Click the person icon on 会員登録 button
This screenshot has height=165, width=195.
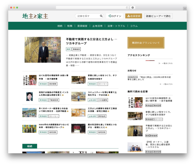(129, 16)
